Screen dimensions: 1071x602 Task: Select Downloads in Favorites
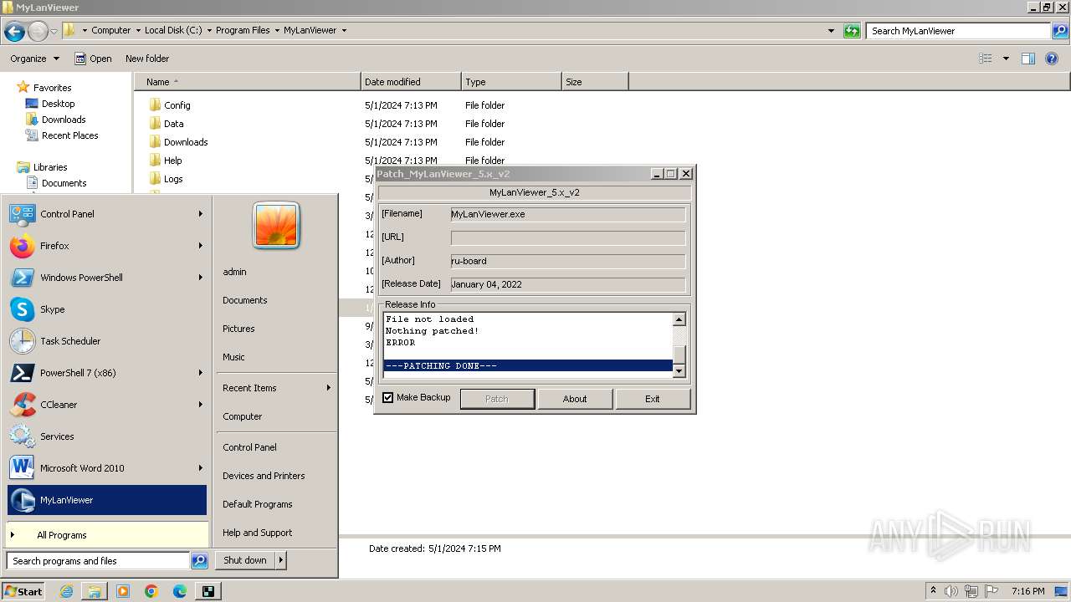pos(64,120)
